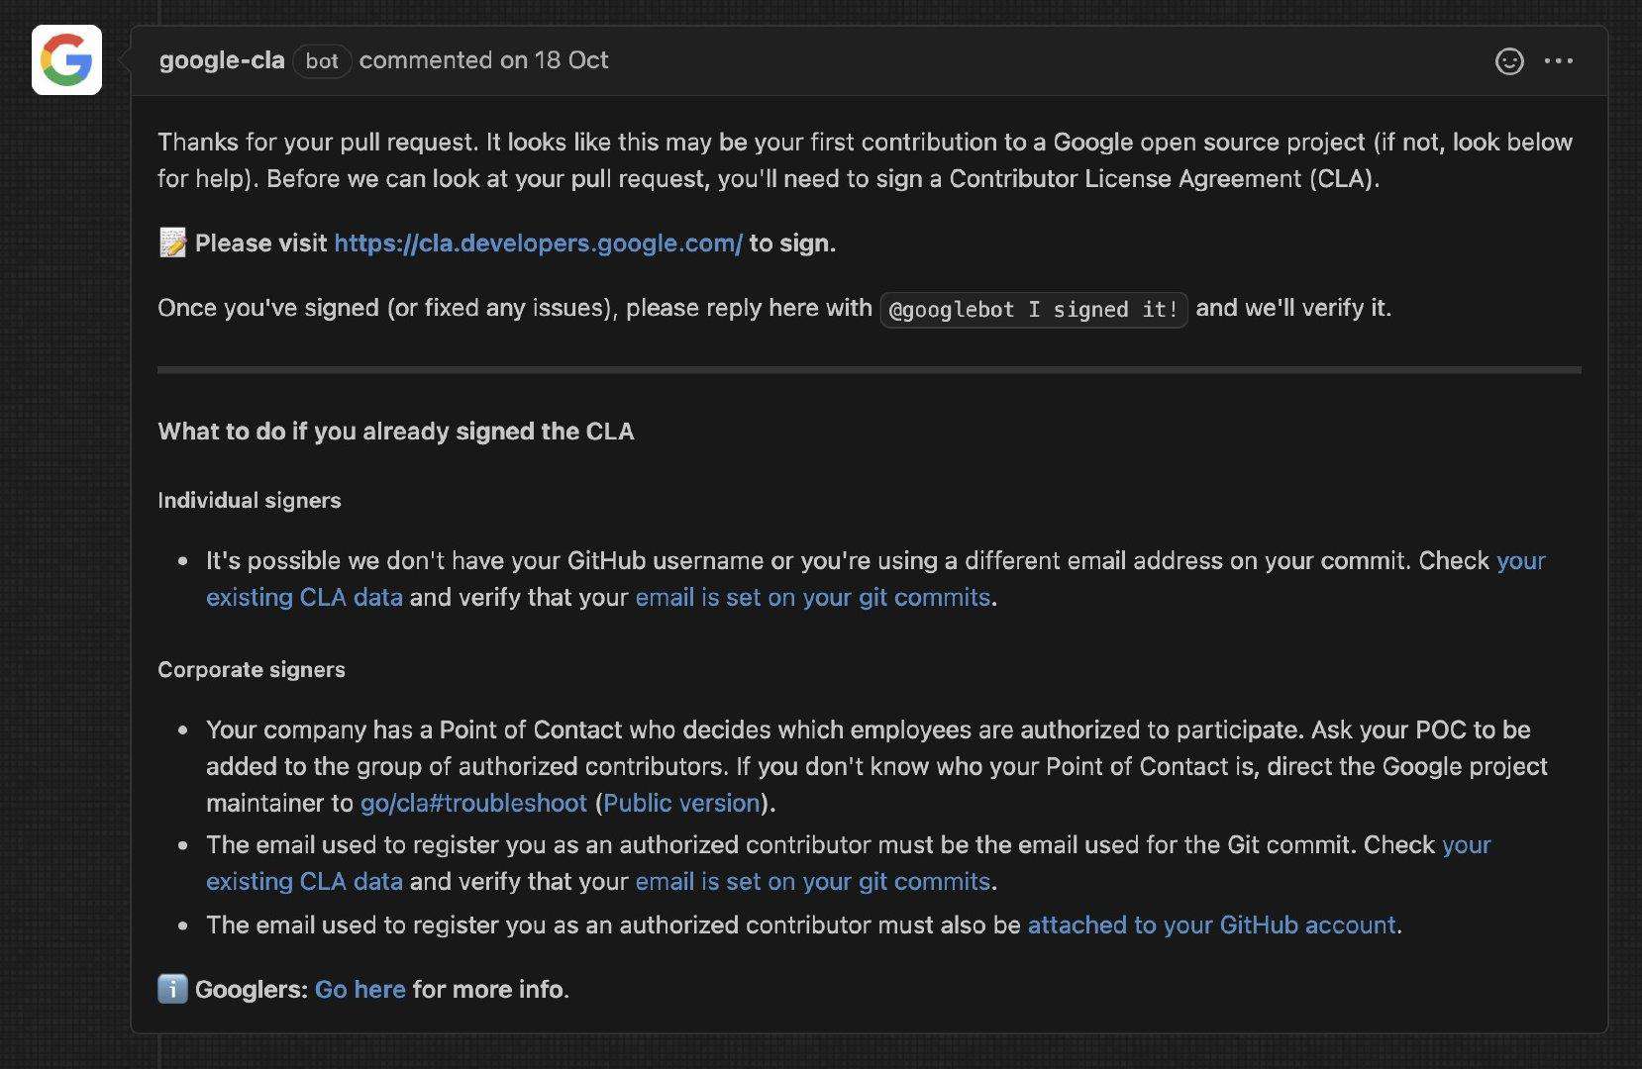Open attached to your GitHub account link

1212,925
